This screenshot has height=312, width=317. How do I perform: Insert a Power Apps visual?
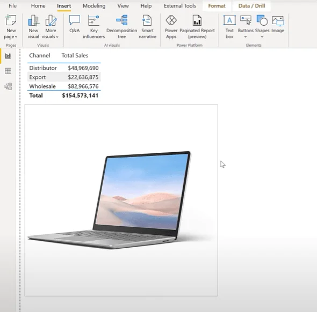[171, 27]
